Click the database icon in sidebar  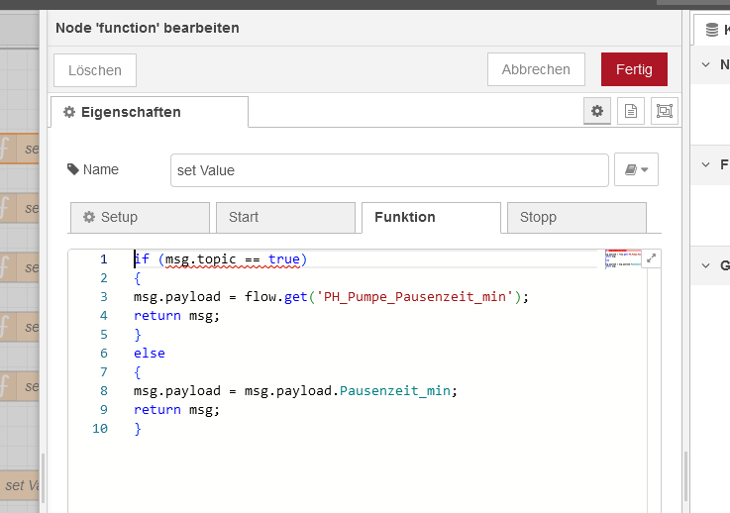(x=712, y=30)
